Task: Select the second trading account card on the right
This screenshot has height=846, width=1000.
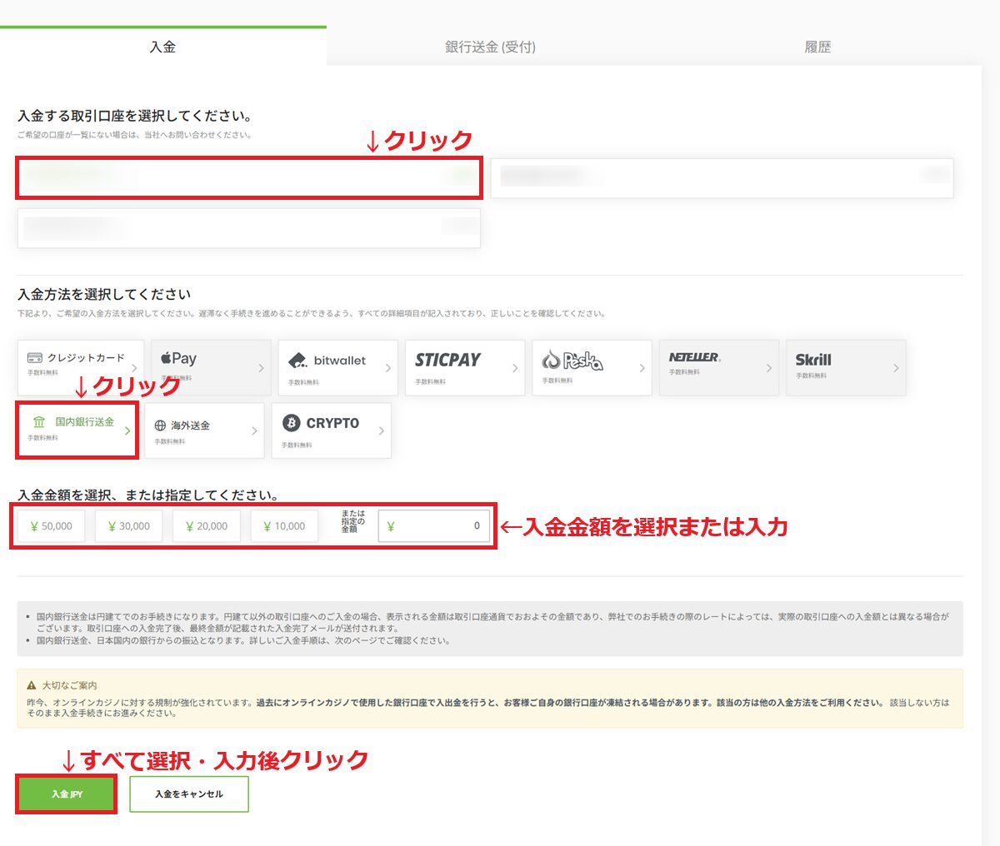Action: 722,177
